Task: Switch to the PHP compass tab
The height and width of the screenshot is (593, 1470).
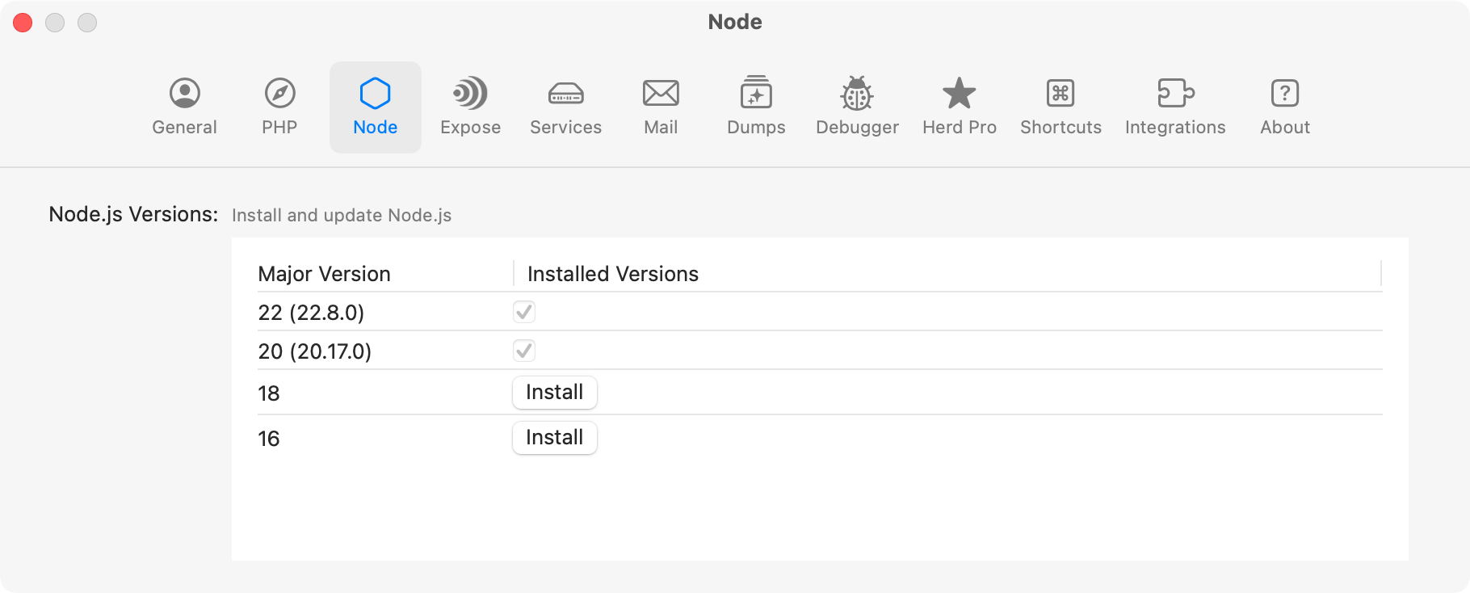Action: [x=279, y=107]
